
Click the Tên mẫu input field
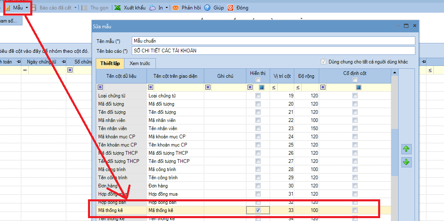273,41
